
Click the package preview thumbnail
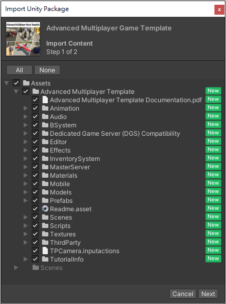[x=23, y=39]
